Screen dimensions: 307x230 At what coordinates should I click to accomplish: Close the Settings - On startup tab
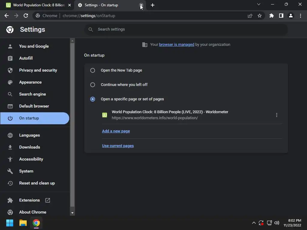pyautogui.click(x=141, y=5)
